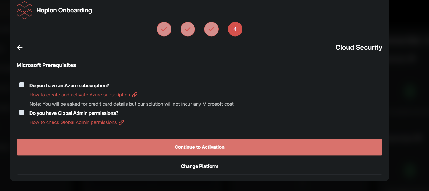The width and height of the screenshot is (429, 191).
Task: Click the Change Platform button
Action: (x=199, y=166)
